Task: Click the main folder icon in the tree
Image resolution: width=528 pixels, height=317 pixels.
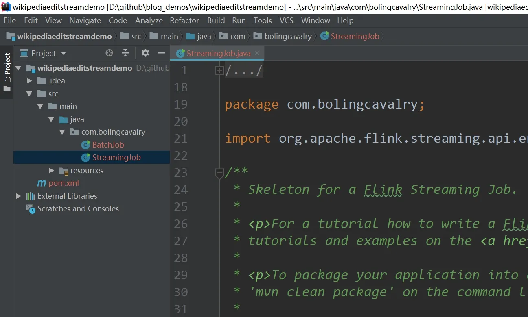Action: (53, 106)
